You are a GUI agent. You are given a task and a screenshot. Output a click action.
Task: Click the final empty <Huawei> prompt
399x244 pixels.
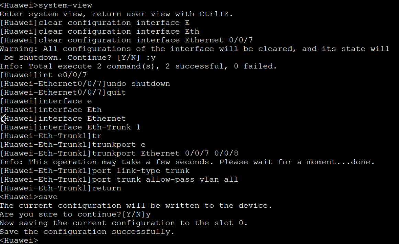tap(19, 240)
